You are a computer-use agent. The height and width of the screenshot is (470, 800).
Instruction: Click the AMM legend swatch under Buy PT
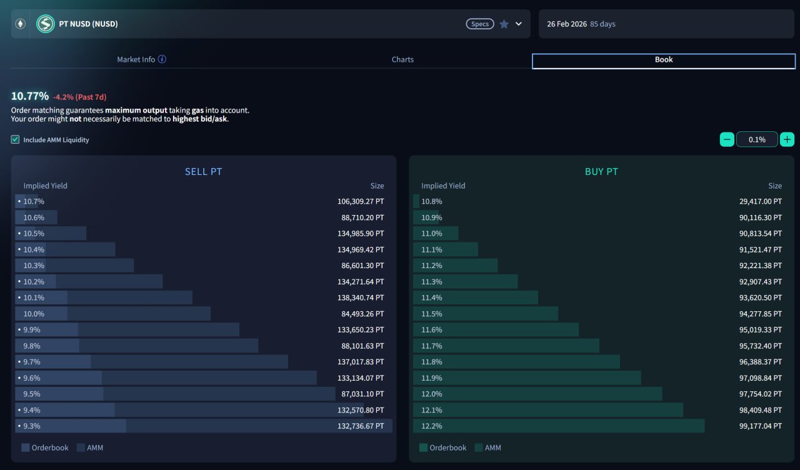point(479,447)
